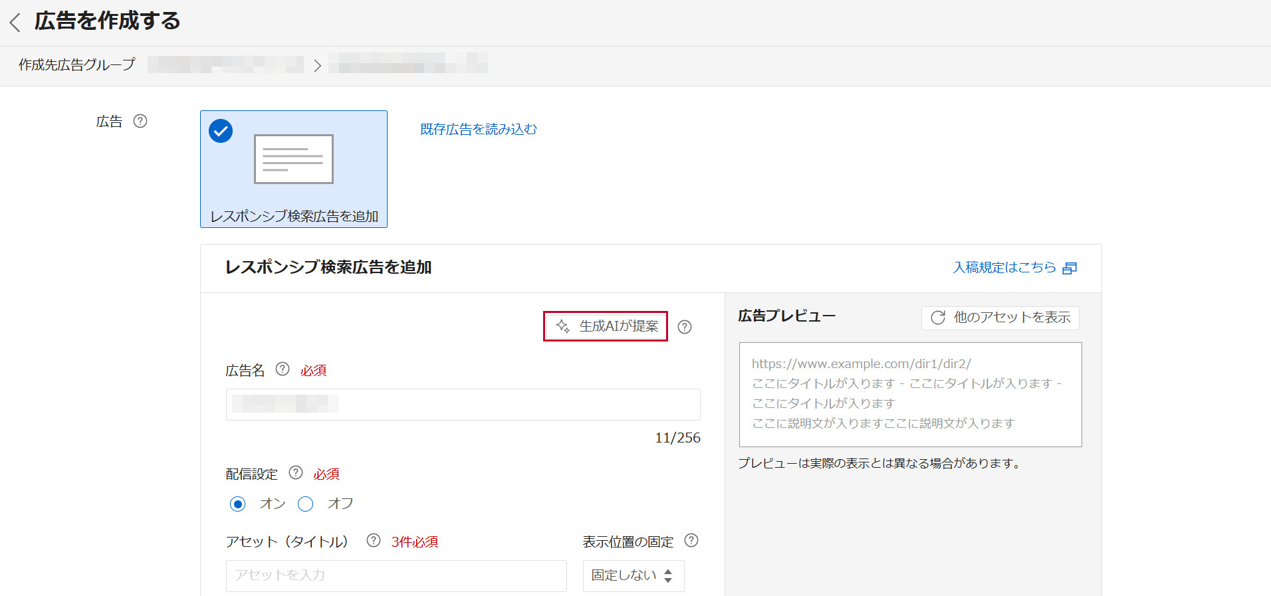The height and width of the screenshot is (596, 1271).
Task: Click the blue checkmark on the ad card
Action: point(221,131)
